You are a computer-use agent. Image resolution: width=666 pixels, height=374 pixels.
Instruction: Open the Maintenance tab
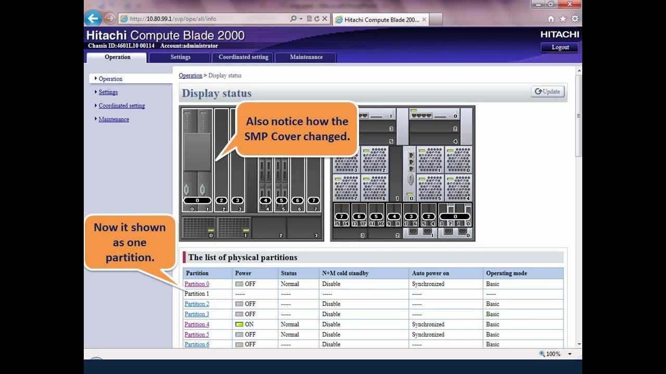point(306,57)
